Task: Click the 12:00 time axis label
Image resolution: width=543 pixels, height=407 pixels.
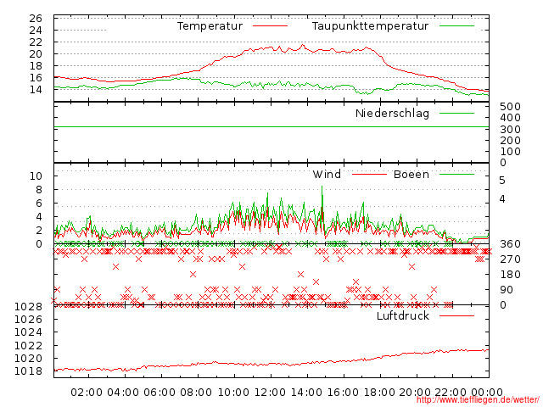Action: (270, 393)
